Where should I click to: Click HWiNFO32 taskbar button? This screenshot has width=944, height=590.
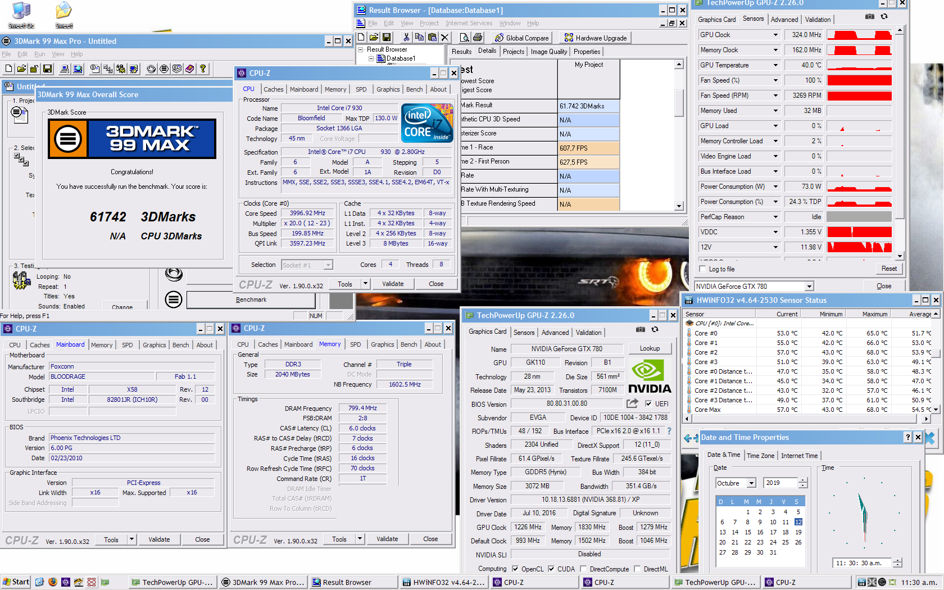click(444, 582)
